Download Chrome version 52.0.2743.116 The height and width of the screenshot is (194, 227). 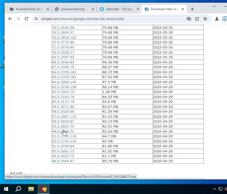(x=64, y=141)
